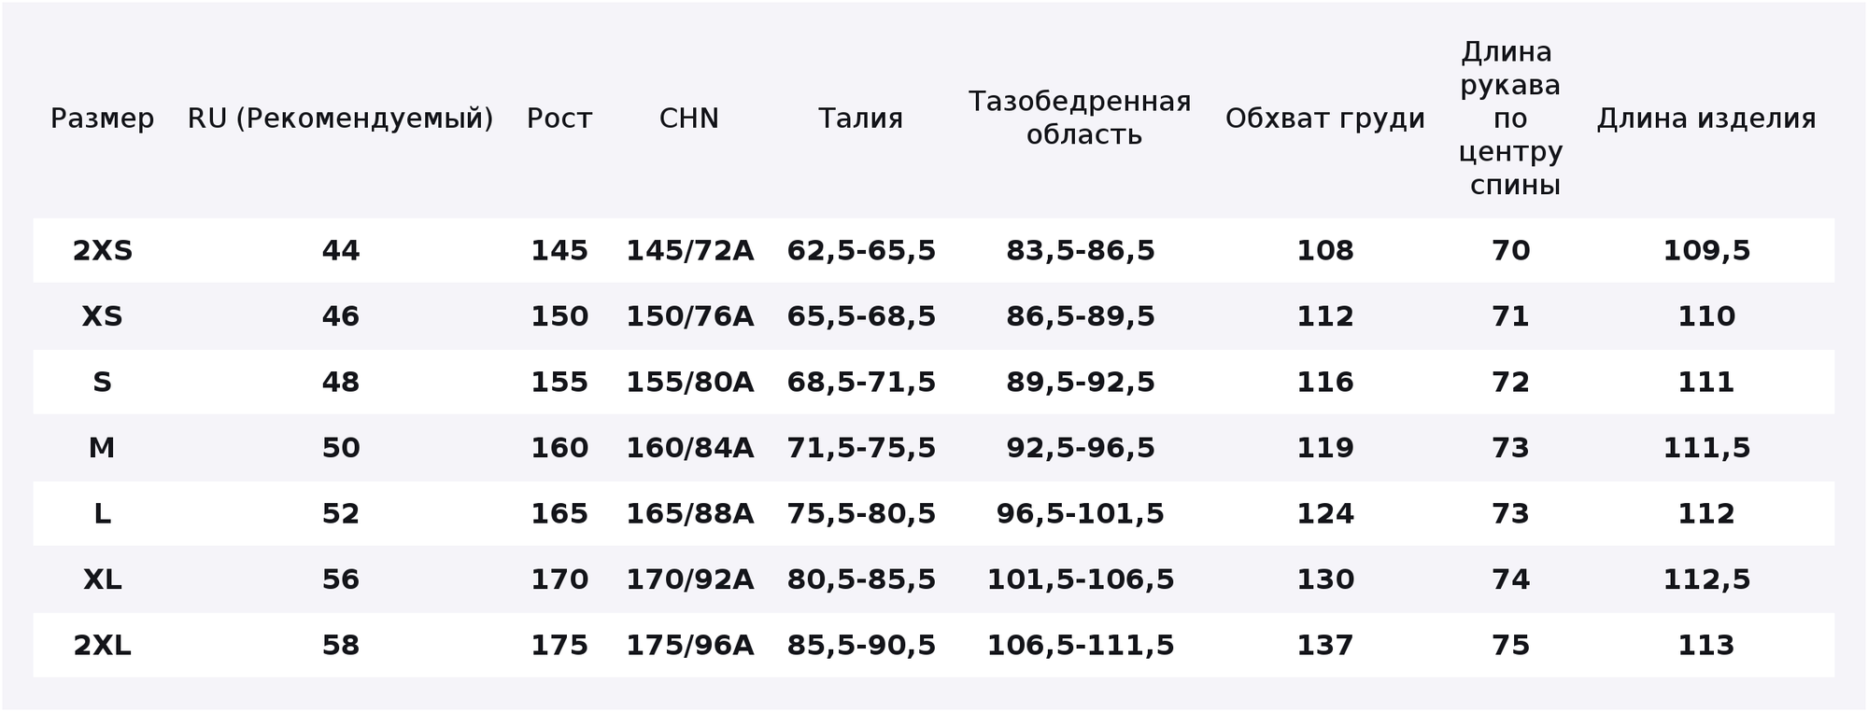Click the 2XS size cell

click(x=103, y=251)
